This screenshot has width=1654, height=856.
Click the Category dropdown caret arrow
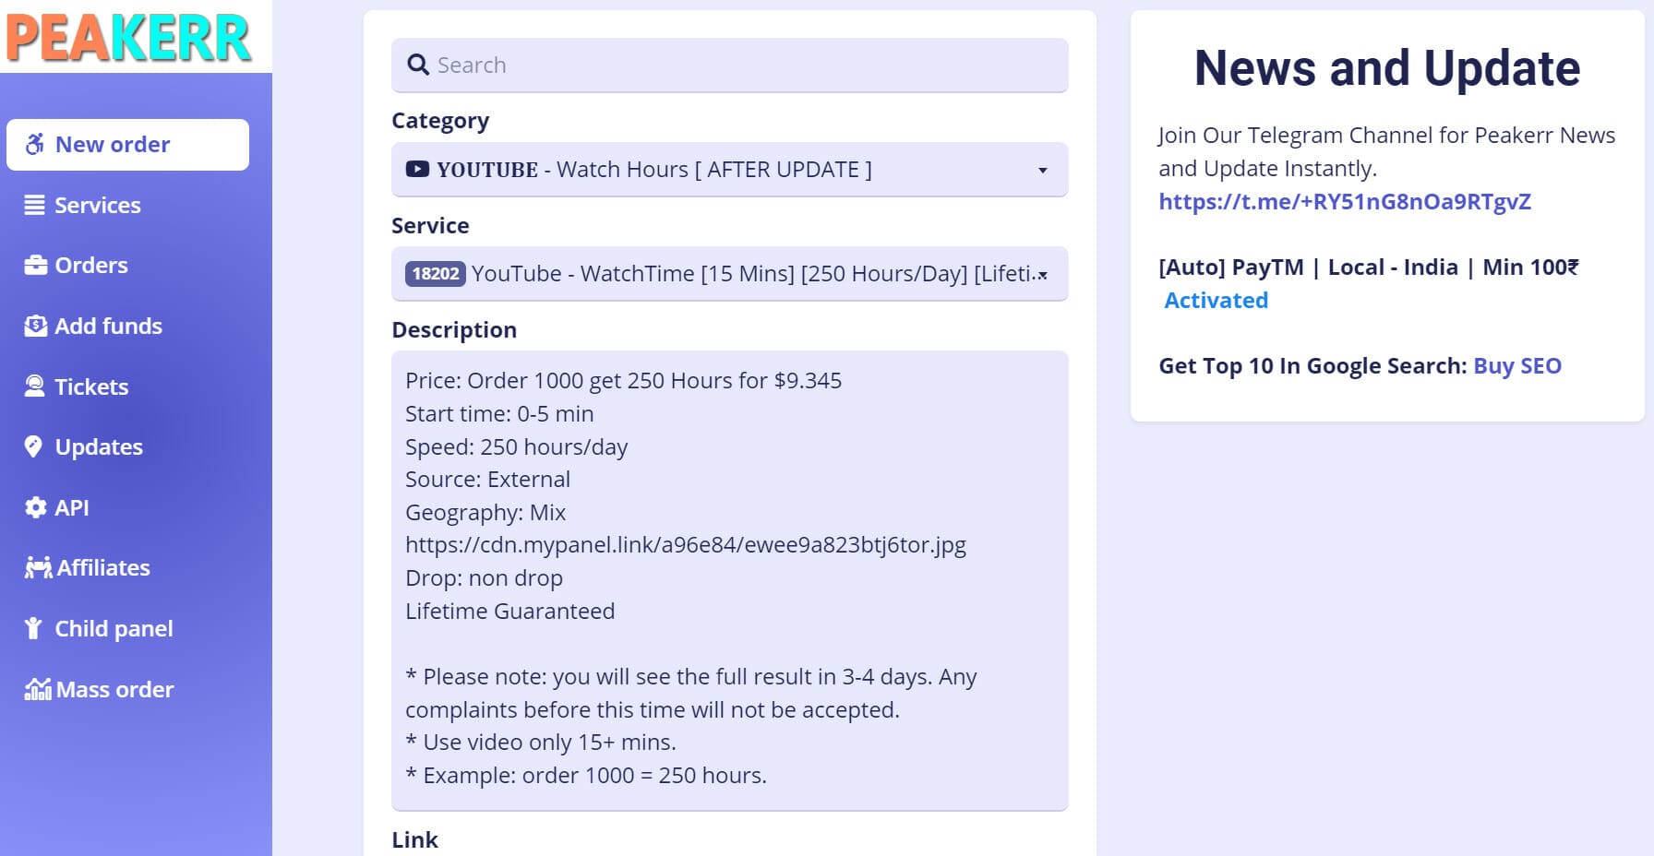pyautogui.click(x=1042, y=171)
